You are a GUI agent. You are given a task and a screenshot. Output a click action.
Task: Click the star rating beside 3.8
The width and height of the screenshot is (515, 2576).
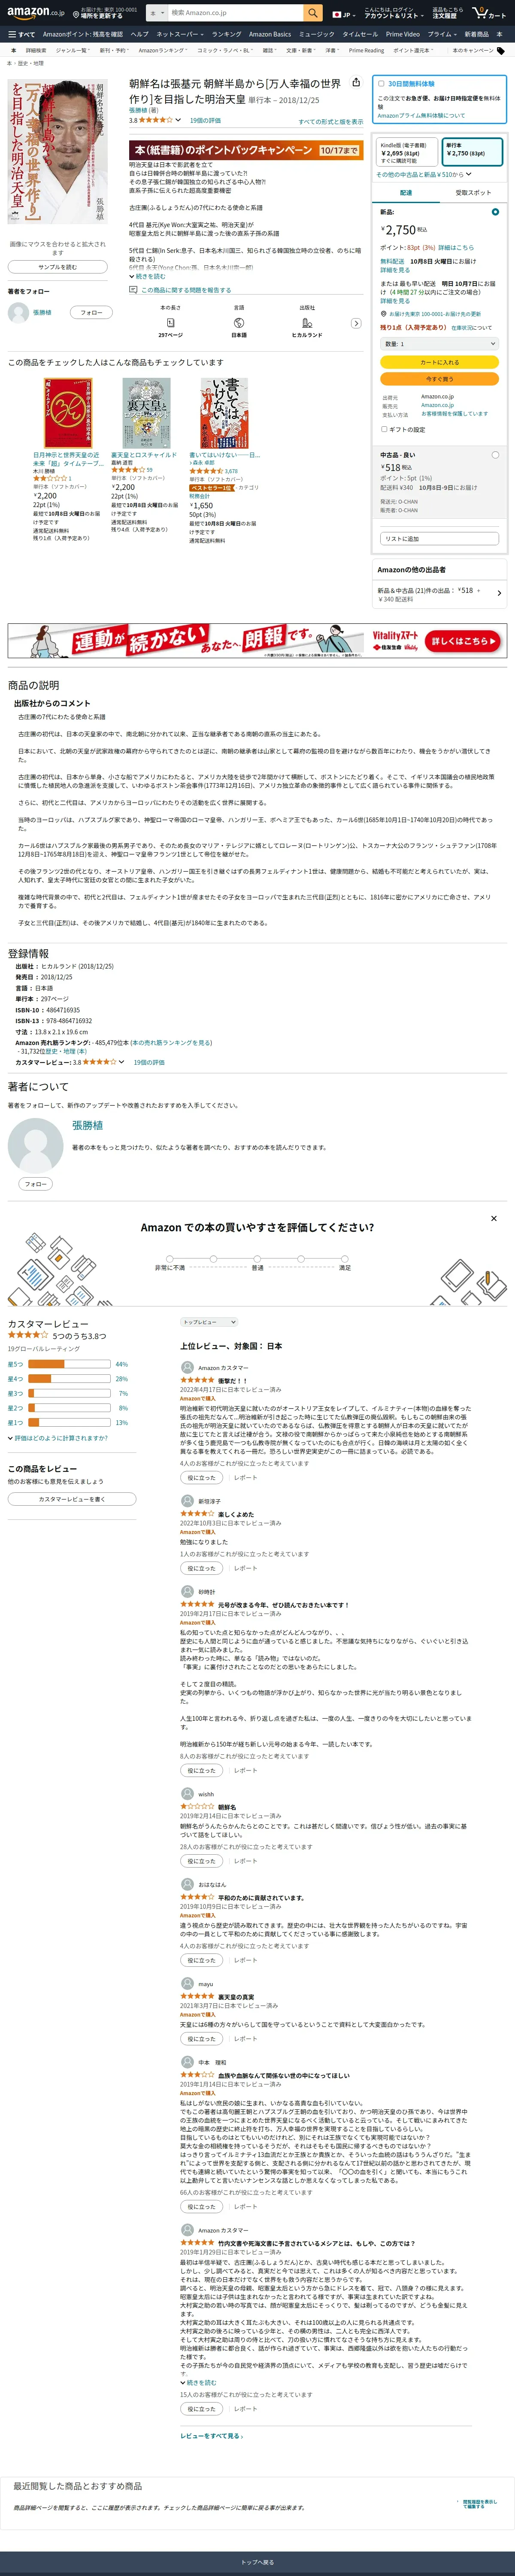click(x=155, y=120)
